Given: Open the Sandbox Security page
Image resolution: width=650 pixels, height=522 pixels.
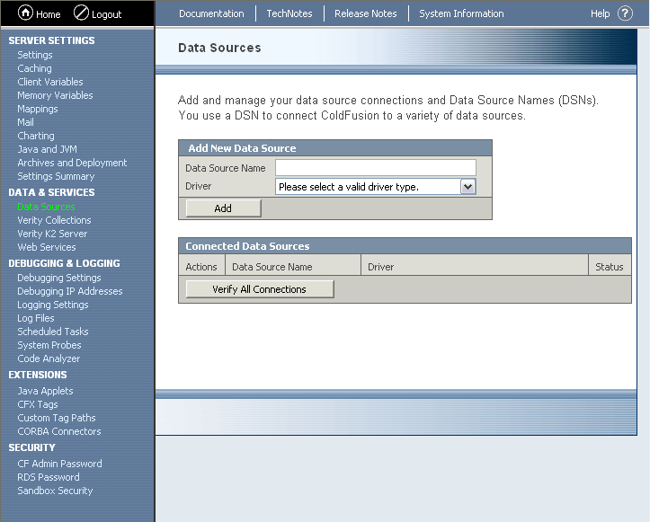Looking at the screenshot, I should [55, 491].
